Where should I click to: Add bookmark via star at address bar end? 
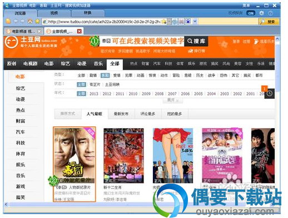pos(164,22)
